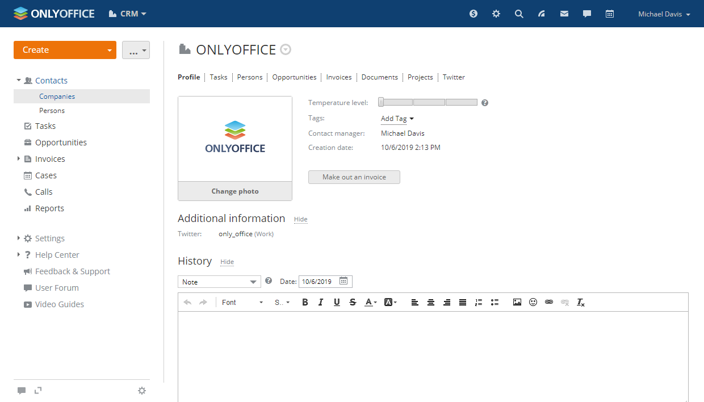Expand the Settings section in sidebar
This screenshot has height=402, width=704.
coord(19,238)
